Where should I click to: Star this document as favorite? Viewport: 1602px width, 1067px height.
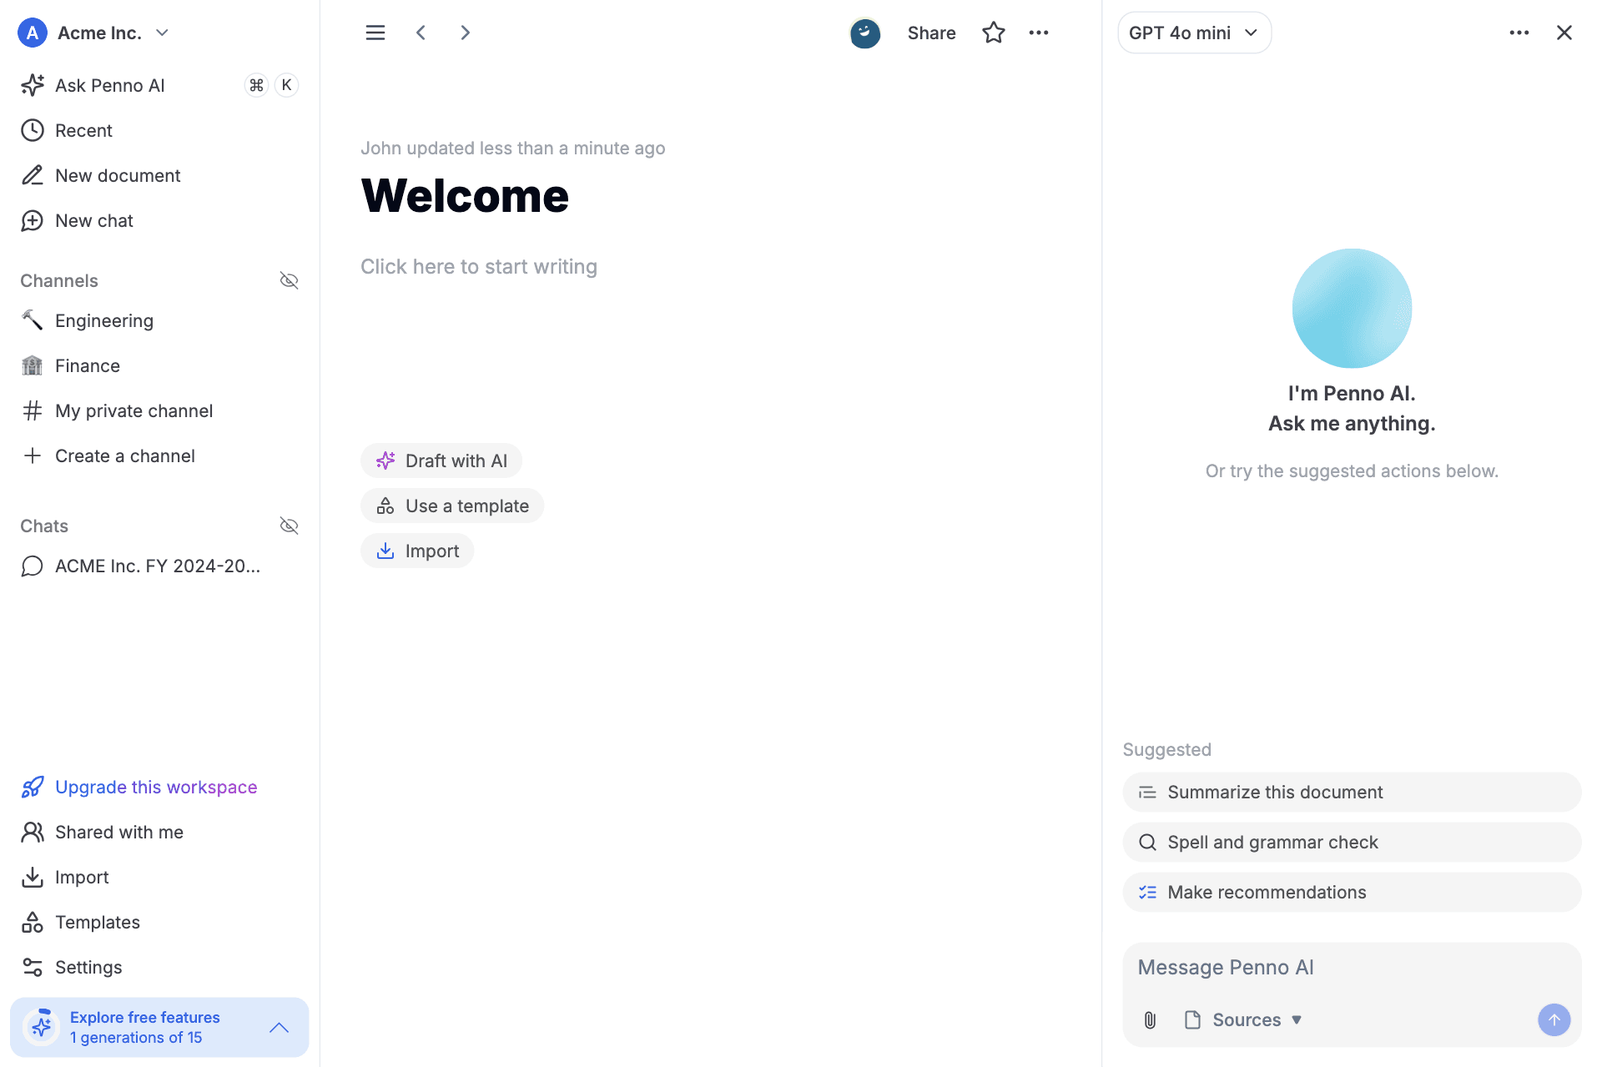[993, 33]
